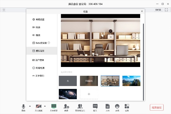
Task: Open 常规设置 general settings tab
Action: pos(42,19)
